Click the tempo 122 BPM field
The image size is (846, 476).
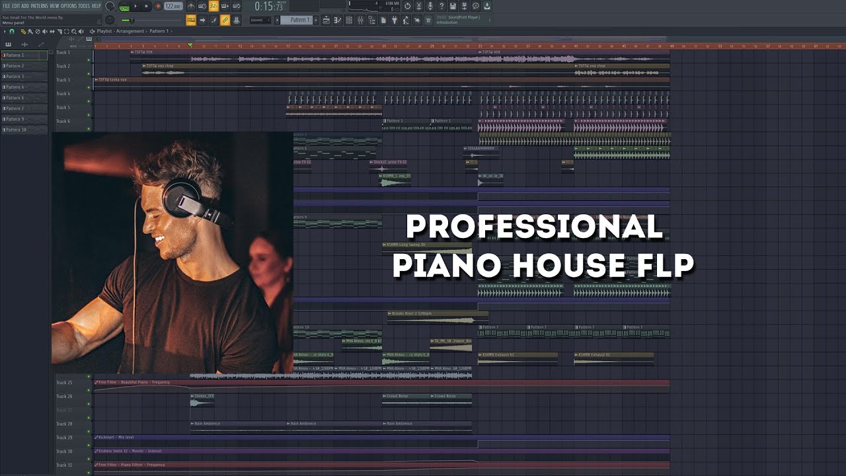click(x=173, y=6)
